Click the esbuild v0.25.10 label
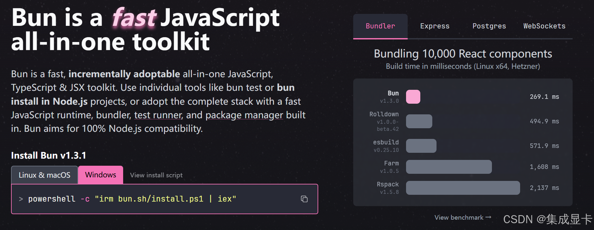This screenshot has height=230, width=594. [x=386, y=146]
